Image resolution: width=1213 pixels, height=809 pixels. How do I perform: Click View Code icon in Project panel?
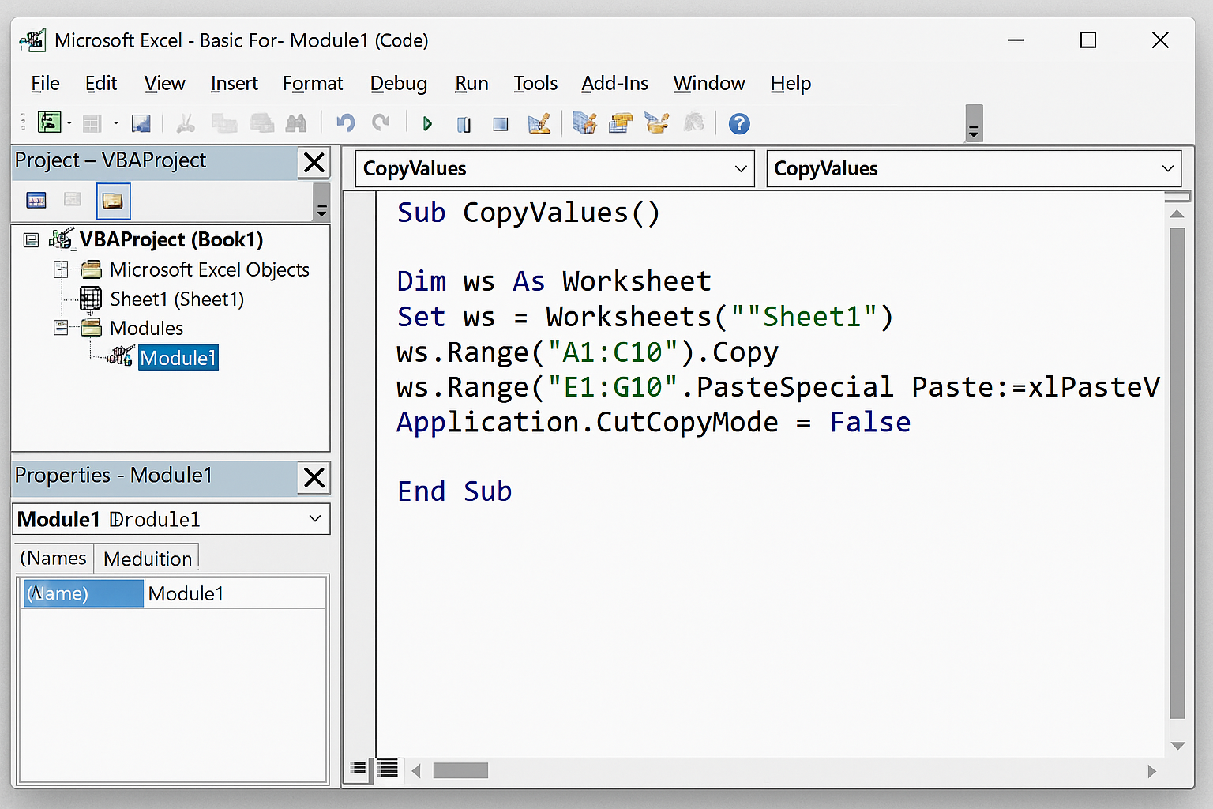click(x=36, y=201)
